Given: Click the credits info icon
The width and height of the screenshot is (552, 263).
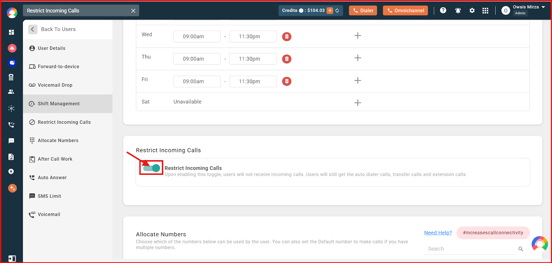Looking at the screenshot, I should [301, 11].
